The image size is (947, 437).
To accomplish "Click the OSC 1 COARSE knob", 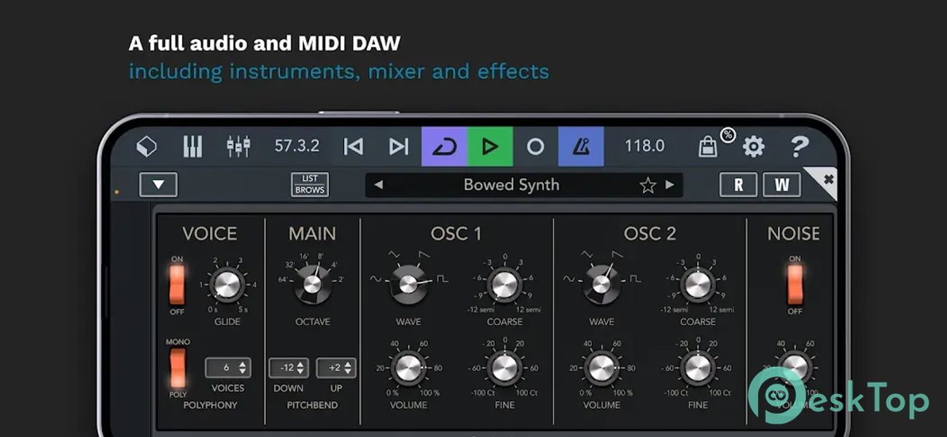I will pos(504,285).
